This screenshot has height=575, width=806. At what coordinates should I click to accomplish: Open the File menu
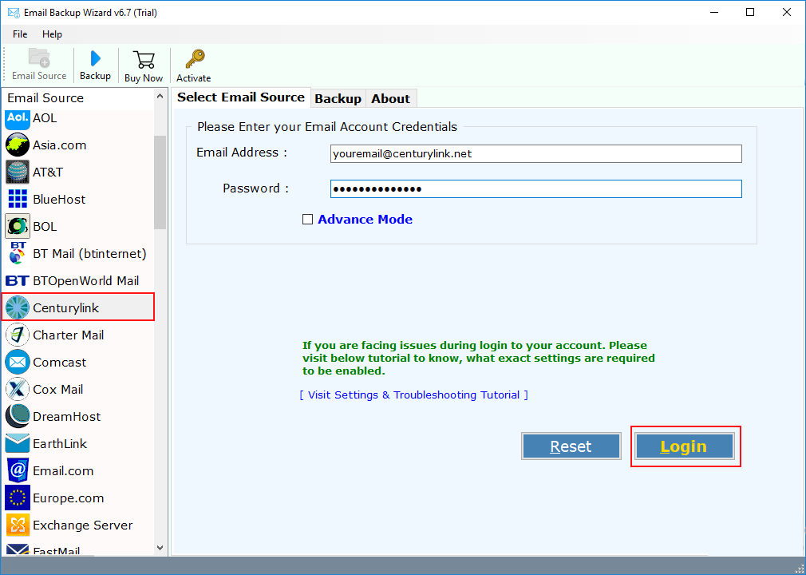[20, 34]
